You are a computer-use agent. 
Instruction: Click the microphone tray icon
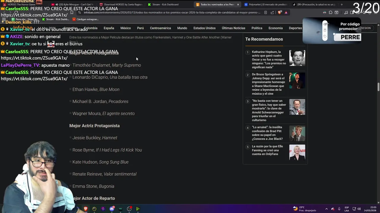click(339, 209)
